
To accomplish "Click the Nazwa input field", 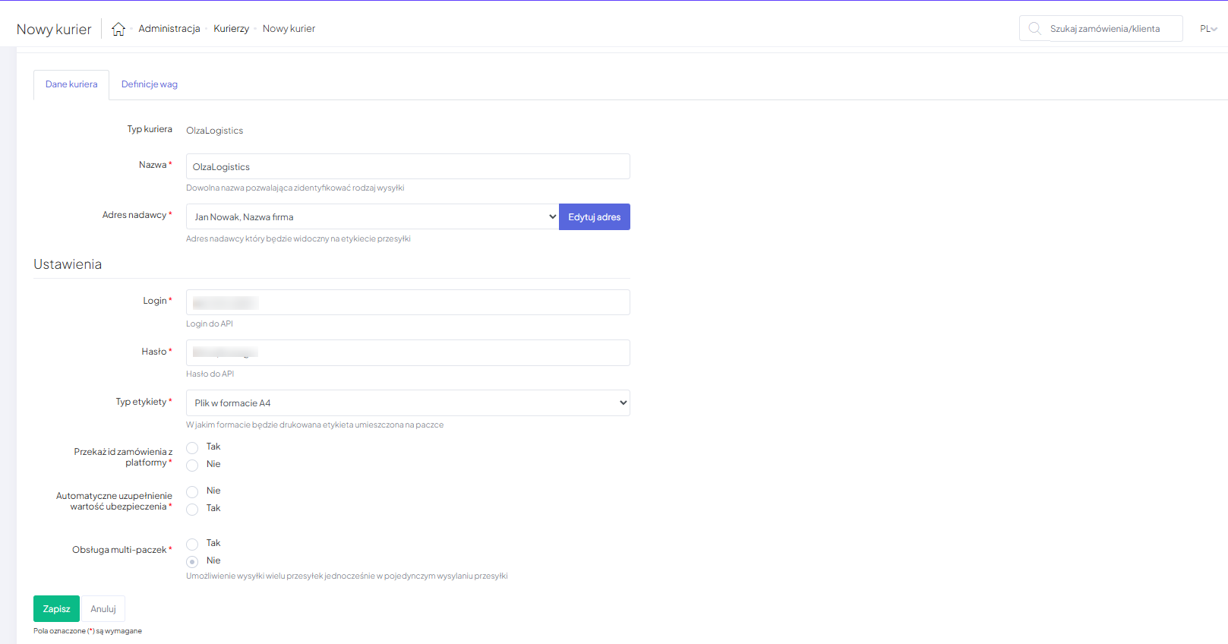I will pos(408,167).
